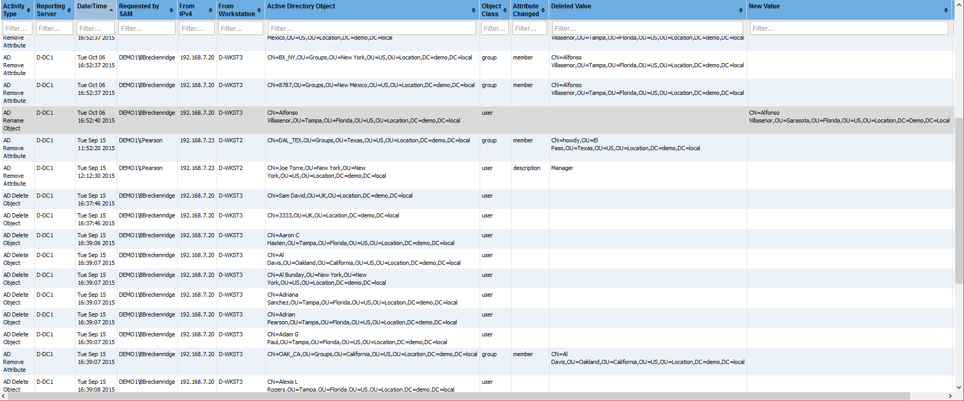Click the Activity Type column sort icon

tap(28, 10)
